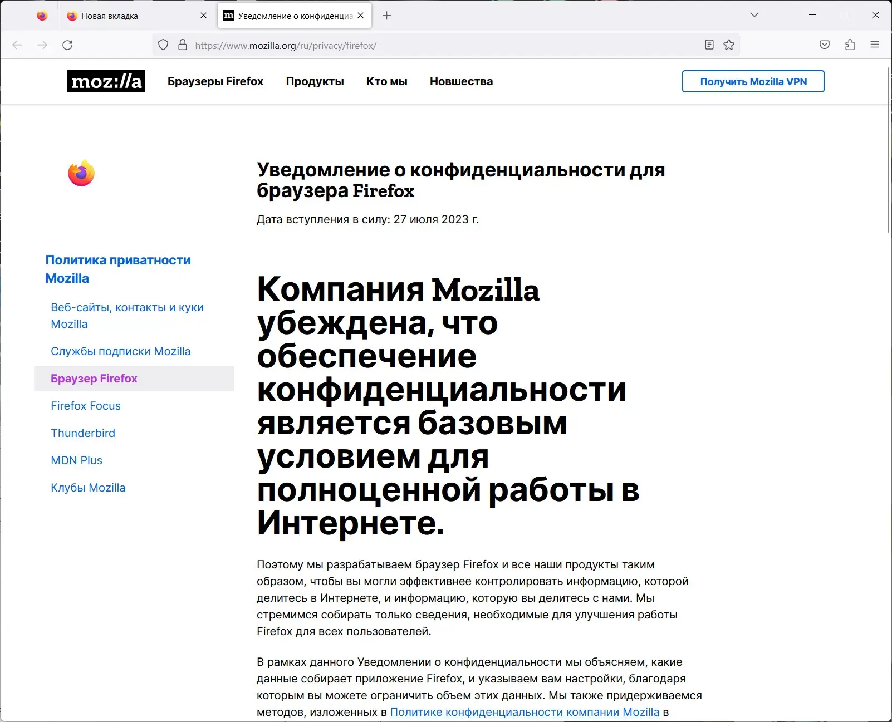Screen dimensions: 892x722
Task: Go back using the browser back arrow
Action: click(x=17, y=45)
